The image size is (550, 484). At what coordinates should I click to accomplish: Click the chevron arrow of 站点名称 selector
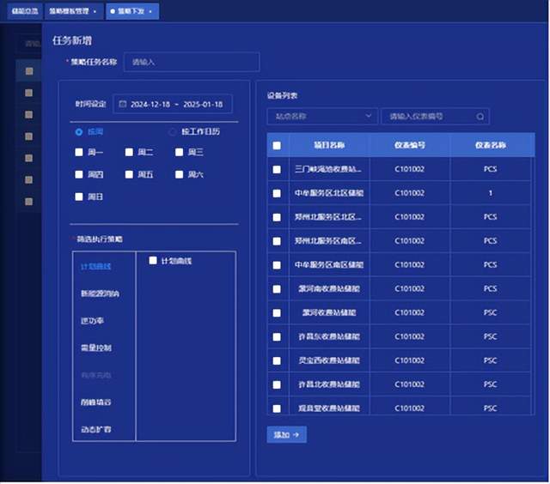(x=369, y=116)
